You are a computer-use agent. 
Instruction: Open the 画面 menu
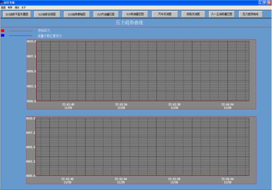pos(3,7)
